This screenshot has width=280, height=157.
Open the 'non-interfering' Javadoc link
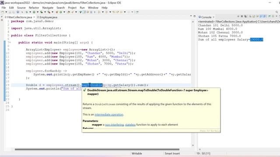pyautogui.click(x=114, y=125)
